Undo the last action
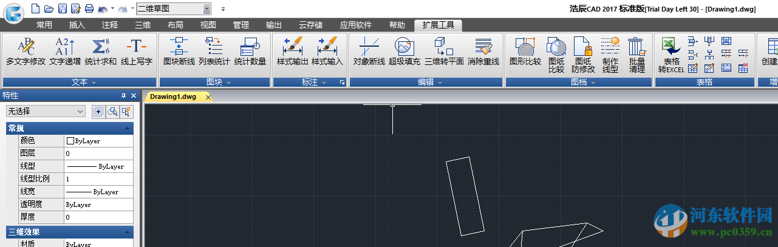778x247 pixels. (x=102, y=9)
